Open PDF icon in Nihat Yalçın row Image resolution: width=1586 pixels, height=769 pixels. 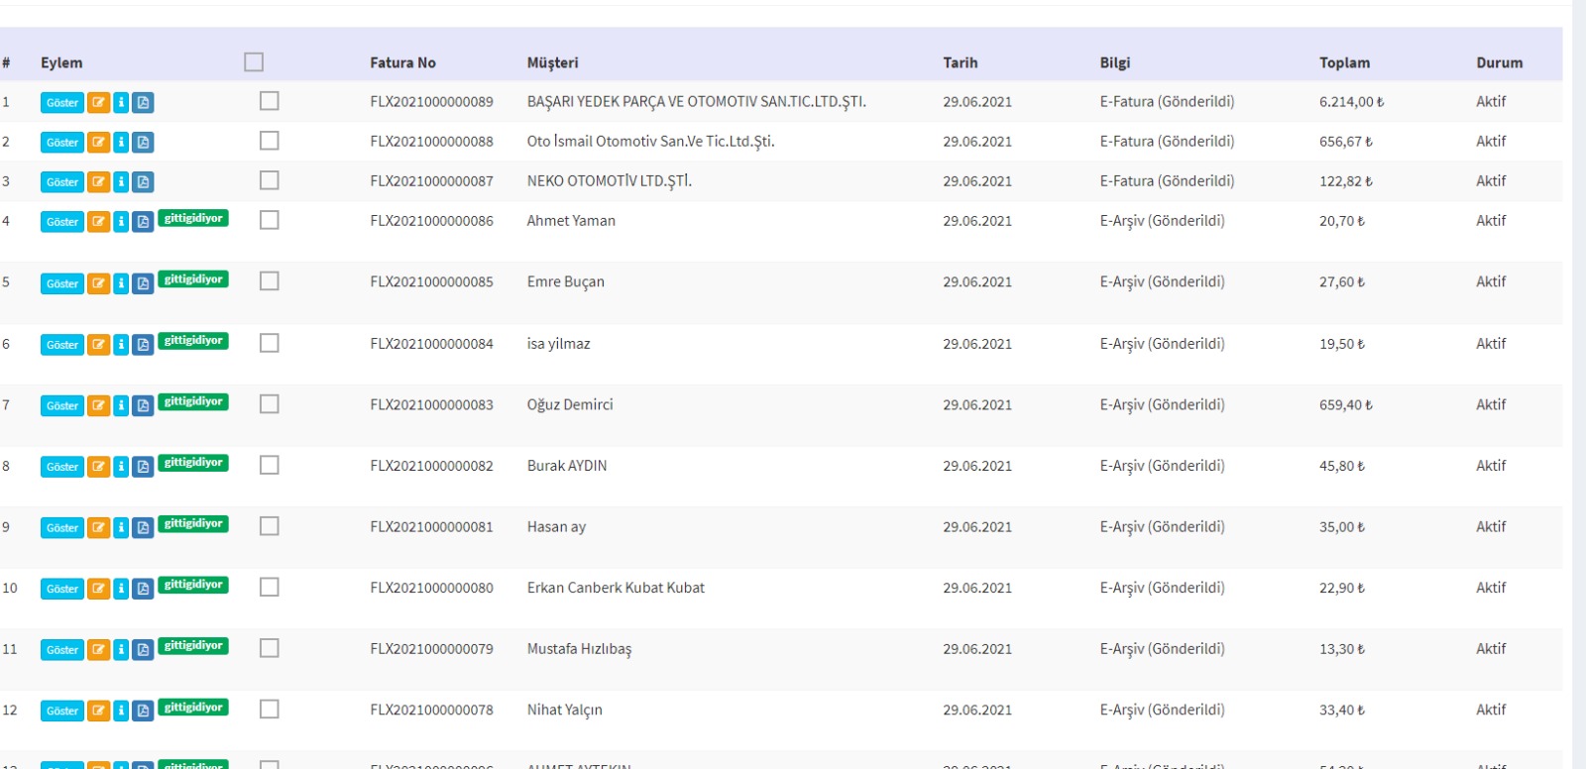point(143,712)
